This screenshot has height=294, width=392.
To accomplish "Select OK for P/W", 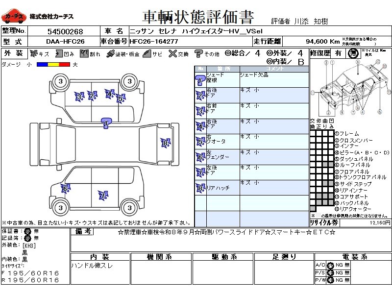I will coord(330,280).
